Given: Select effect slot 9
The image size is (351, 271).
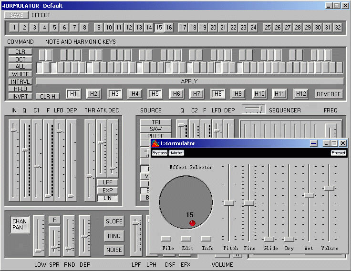Looking at the screenshot, I should 99,28.
